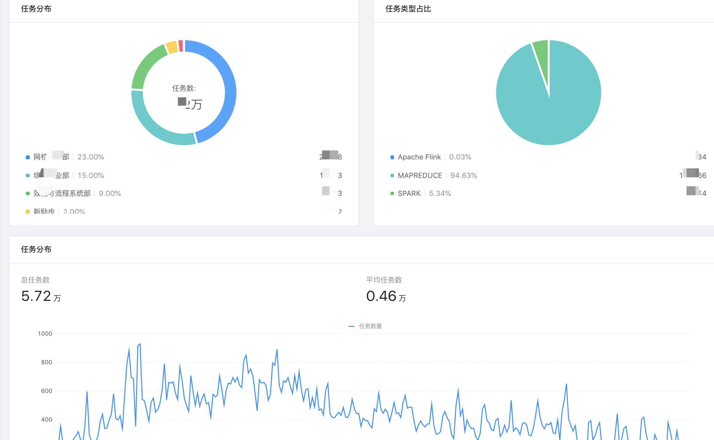The image size is (714, 440).
Task: Click the 效能与流程系统部 9.00% legend row
Action: point(62,193)
